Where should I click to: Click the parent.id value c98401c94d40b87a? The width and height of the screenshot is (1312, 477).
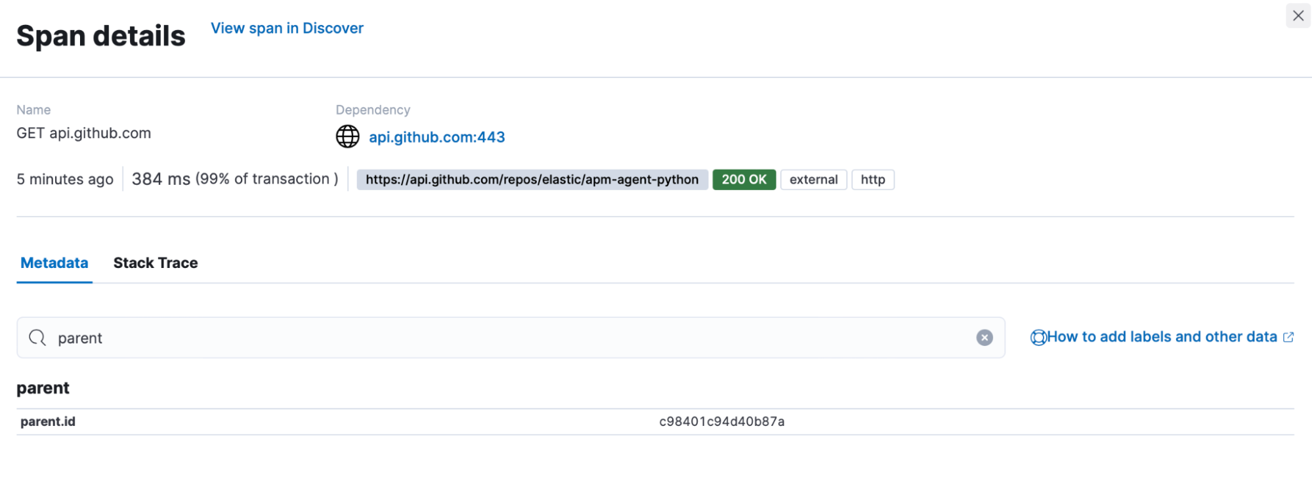pyautogui.click(x=721, y=421)
